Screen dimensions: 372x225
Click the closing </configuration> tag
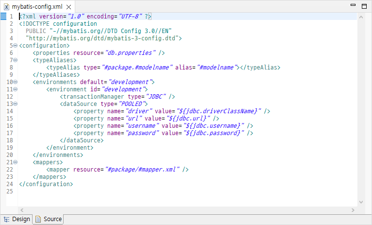46,184
